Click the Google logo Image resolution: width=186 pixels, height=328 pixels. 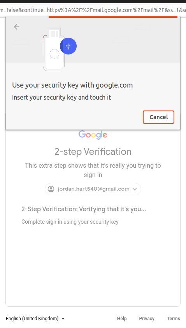point(93,135)
